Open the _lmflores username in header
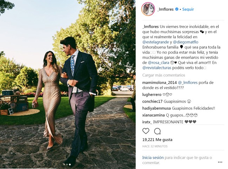Screen dimensions: 228x169 point(165,9)
